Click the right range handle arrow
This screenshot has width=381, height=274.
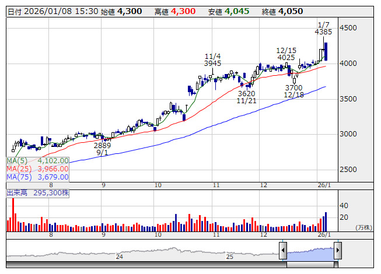coord(337,251)
